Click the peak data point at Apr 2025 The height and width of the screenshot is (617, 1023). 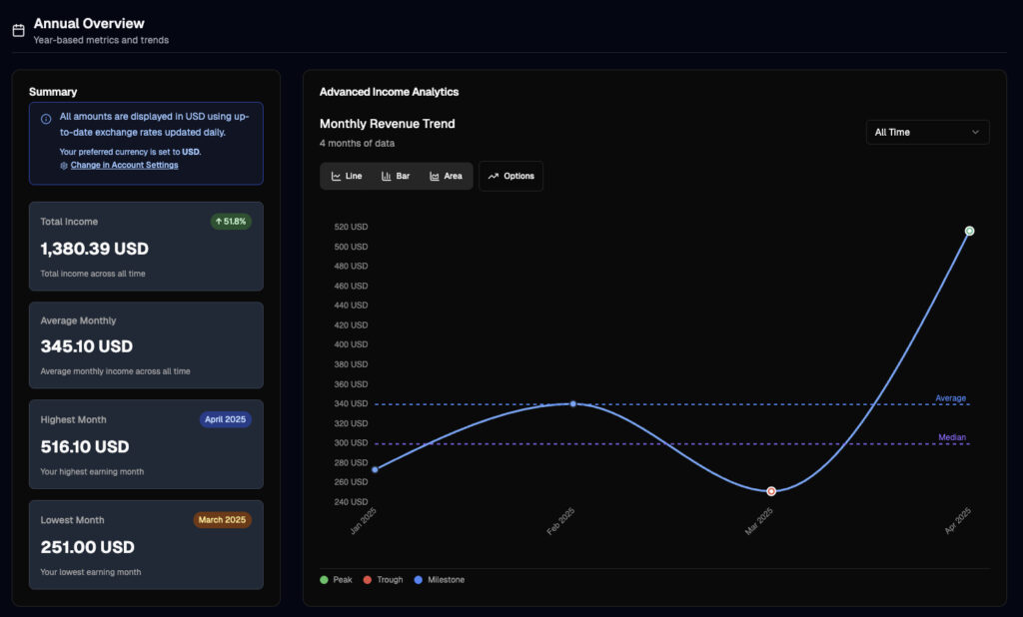[x=969, y=231]
